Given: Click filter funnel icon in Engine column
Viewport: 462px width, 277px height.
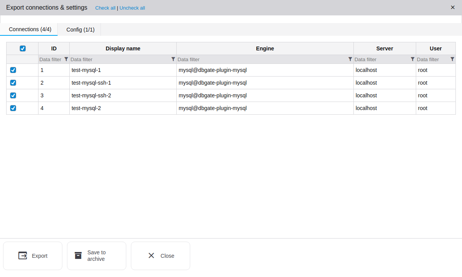Looking at the screenshot, I should 350,59.
